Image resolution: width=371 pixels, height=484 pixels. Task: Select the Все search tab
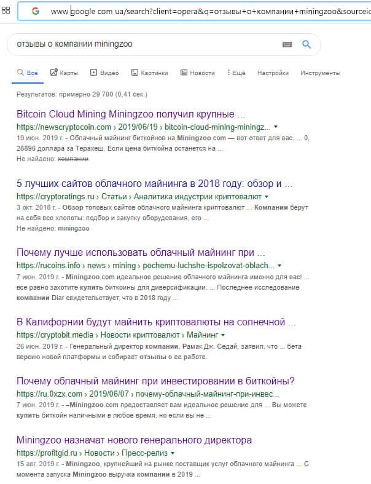28,73
